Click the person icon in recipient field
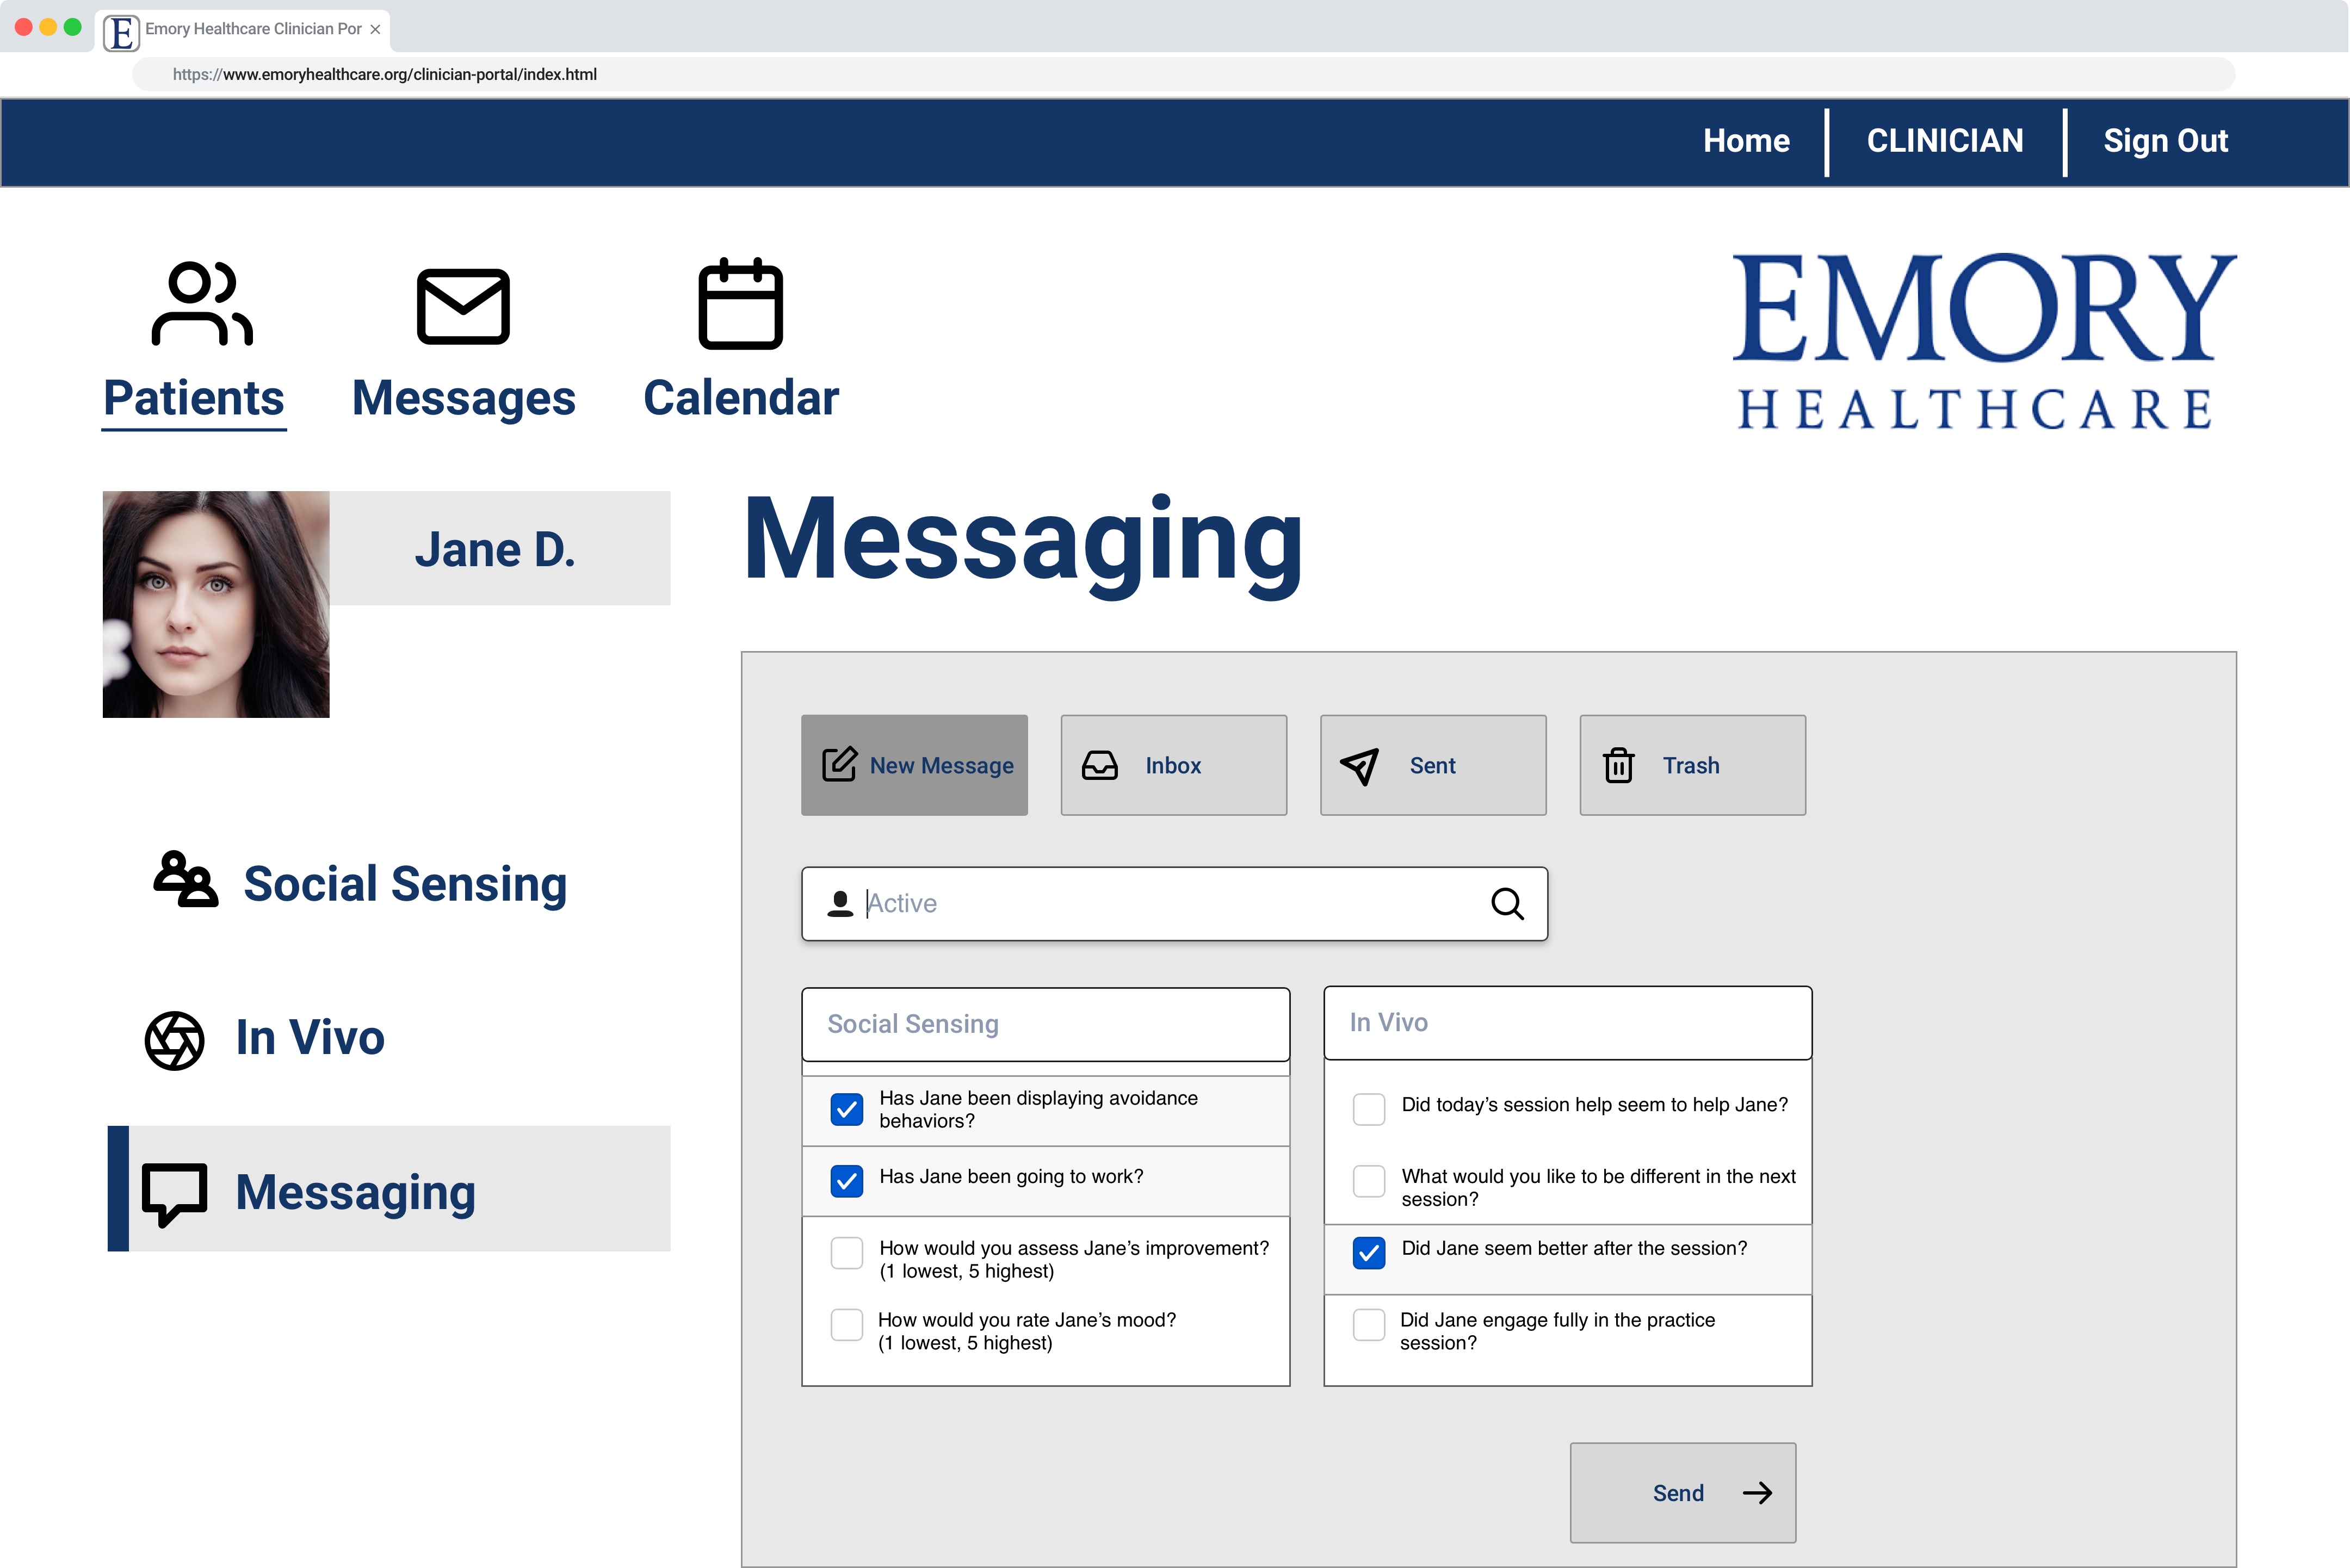The width and height of the screenshot is (2350, 1568). [x=840, y=903]
